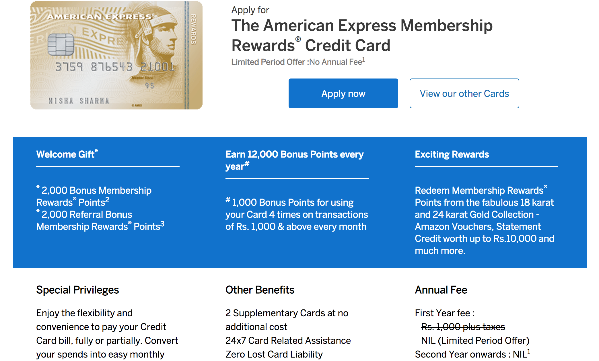
Task: Select the Membership Rewards Credit Card heading
Action: coord(362,35)
